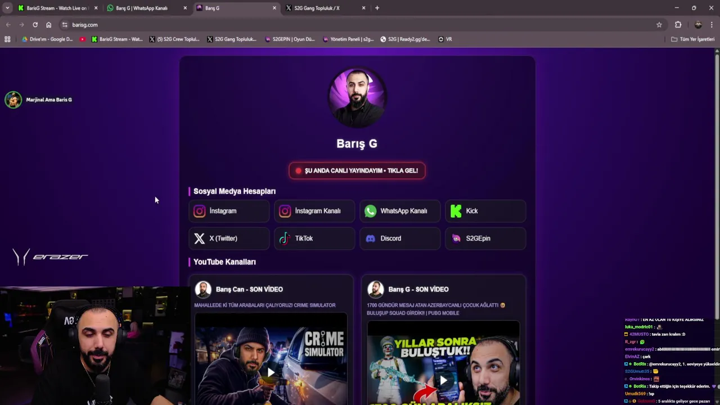Click the Barış G - SON VİDEO channel avatar
This screenshot has height=405, width=720.
click(376, 289)
